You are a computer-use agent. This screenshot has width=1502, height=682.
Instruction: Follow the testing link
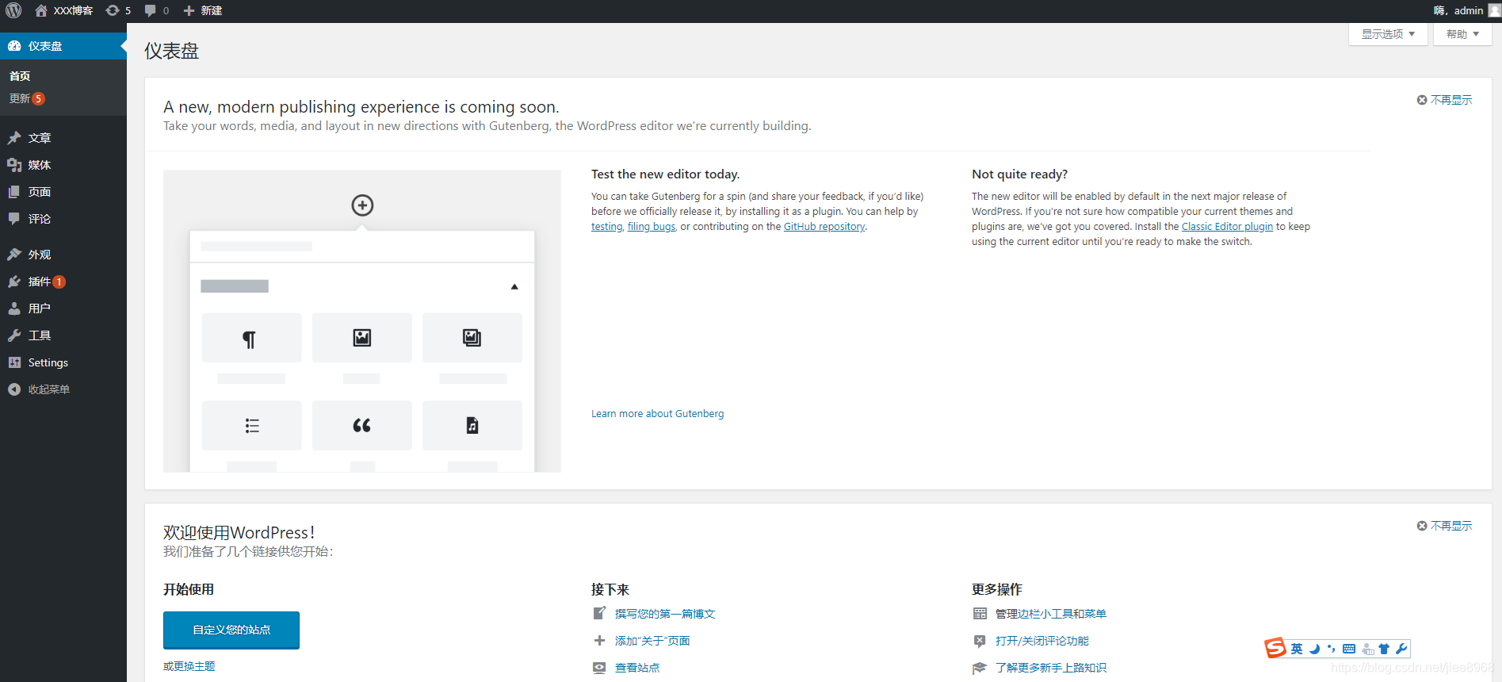[x=607, y=227]
